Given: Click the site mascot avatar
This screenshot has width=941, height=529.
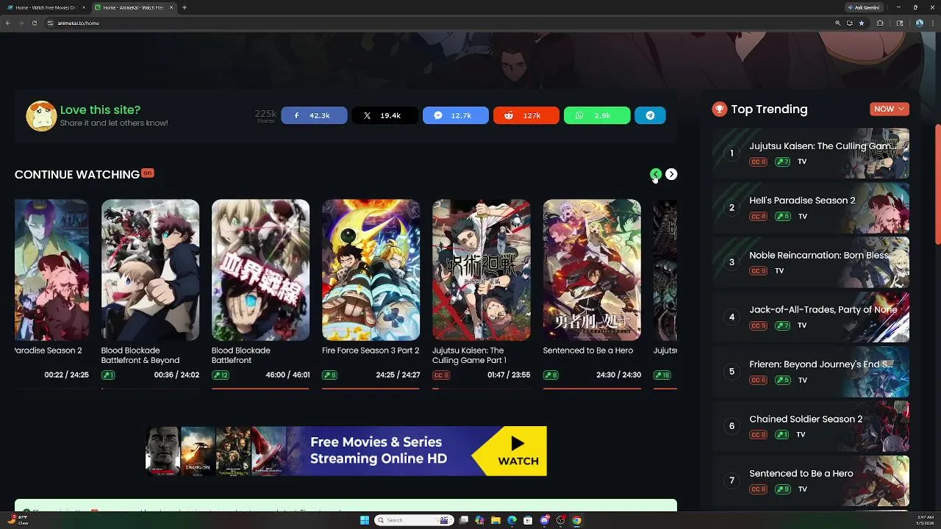Looking at the screenshot, I should pyautogui.click(x=41, y=116).
